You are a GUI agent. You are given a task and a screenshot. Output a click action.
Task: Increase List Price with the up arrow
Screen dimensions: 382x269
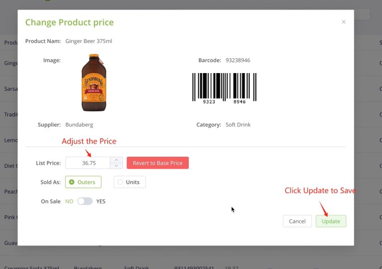pos(116,160)
